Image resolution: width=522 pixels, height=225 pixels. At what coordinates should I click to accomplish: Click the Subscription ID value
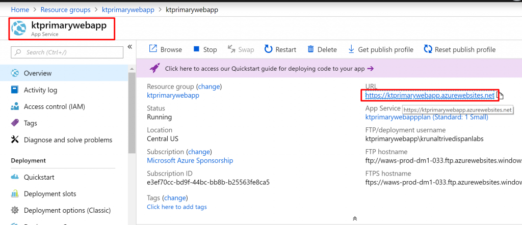point(208,182)
